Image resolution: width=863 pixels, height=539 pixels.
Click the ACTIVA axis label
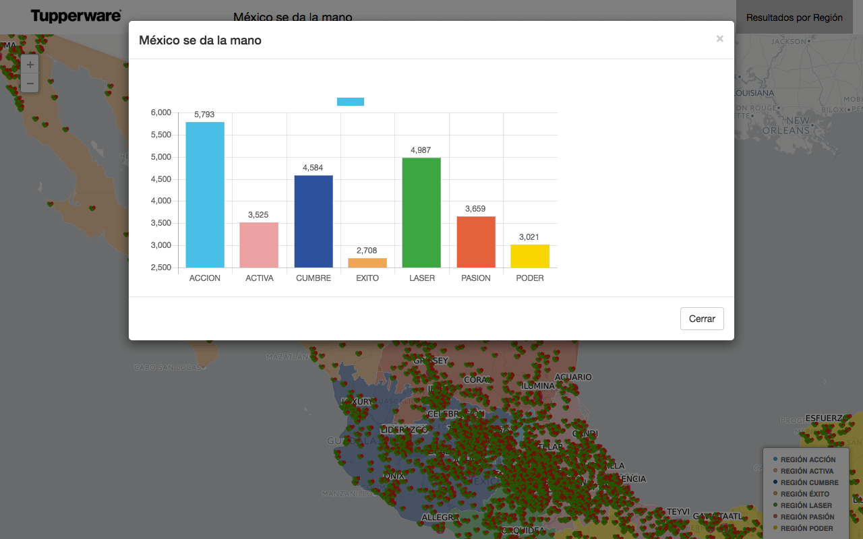[x=260, y=278]
